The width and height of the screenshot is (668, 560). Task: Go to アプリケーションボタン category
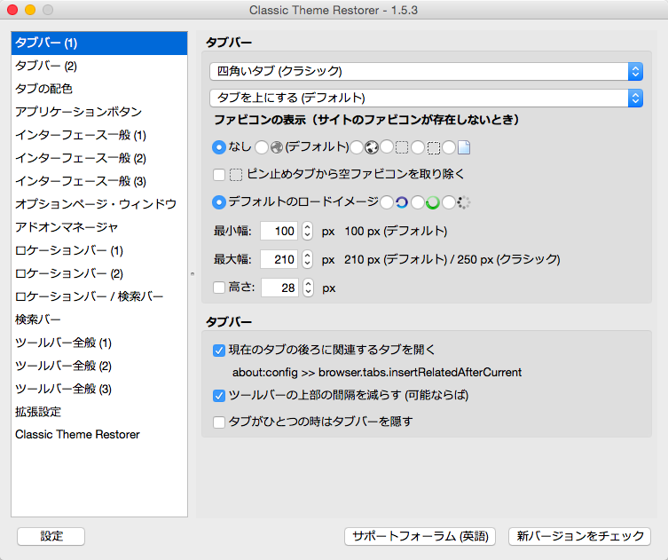tap(99, 112)
